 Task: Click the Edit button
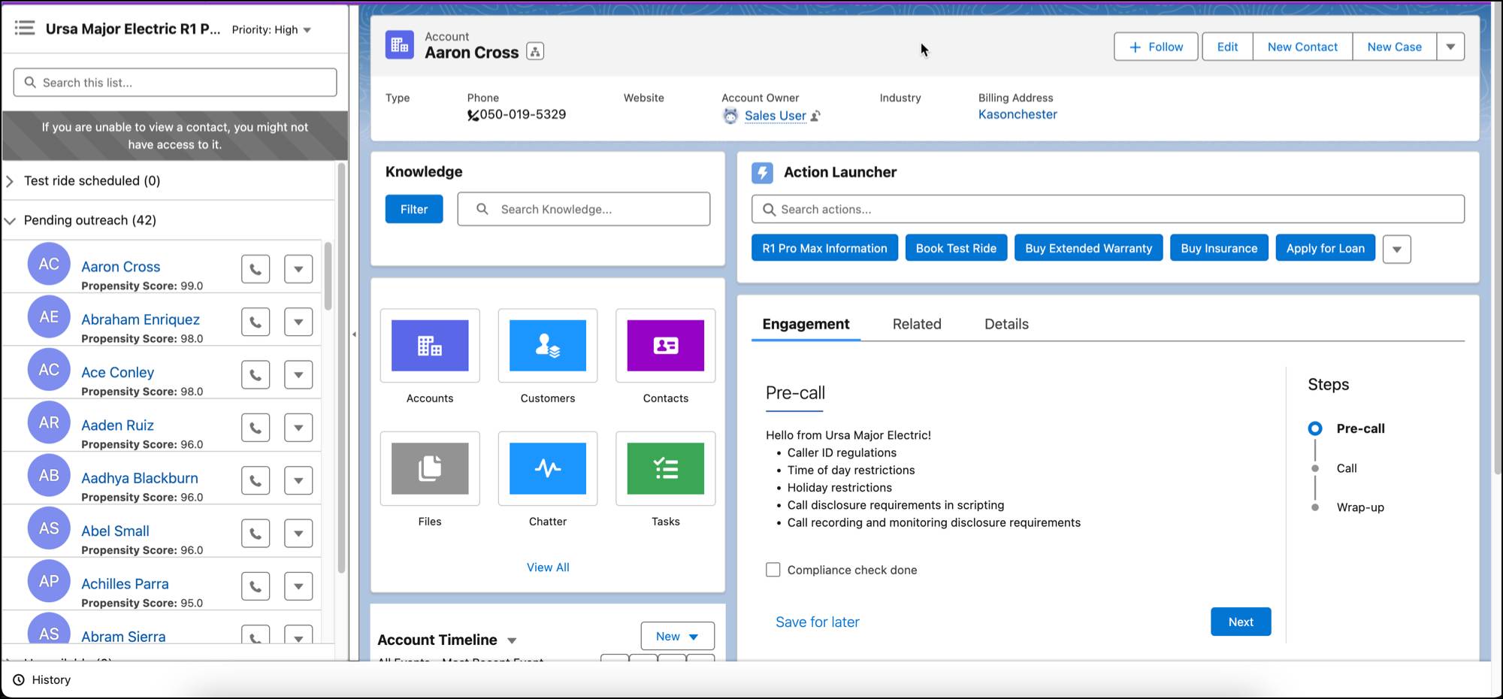(x=1227, y=47)
